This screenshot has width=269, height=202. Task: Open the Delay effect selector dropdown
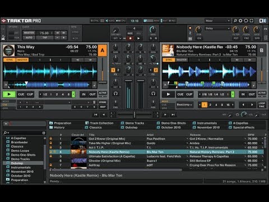tap(217, 29)
